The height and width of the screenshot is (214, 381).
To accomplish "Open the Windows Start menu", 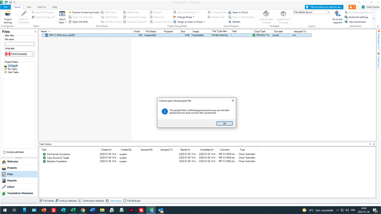I will coord(5,210).
